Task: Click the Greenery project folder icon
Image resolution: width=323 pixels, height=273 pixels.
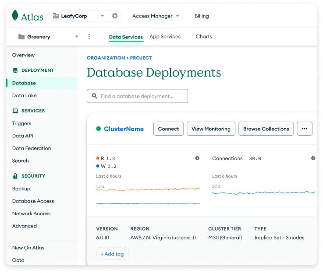Action: pos(21,37)
